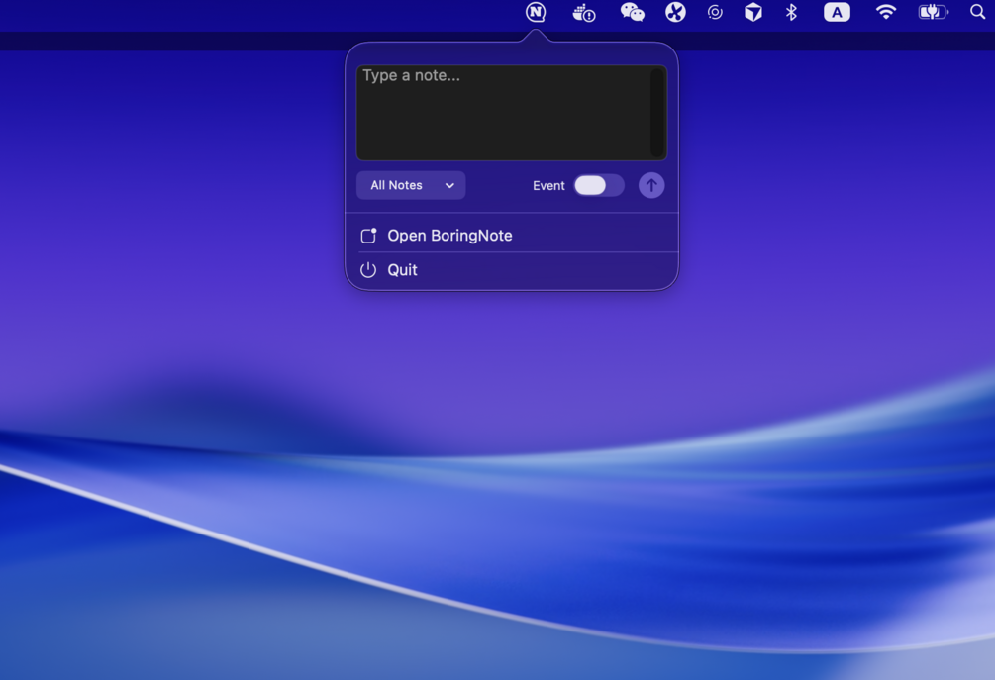This screenshot has width=995, height=680.
Task: Select Quit from the popup menu
Action: click(512, 270)
